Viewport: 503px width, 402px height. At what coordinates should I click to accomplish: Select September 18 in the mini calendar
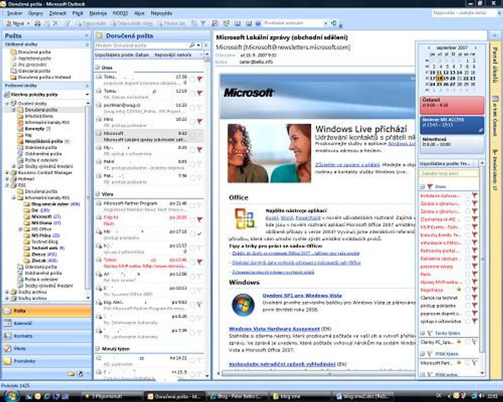coord(440,78)
